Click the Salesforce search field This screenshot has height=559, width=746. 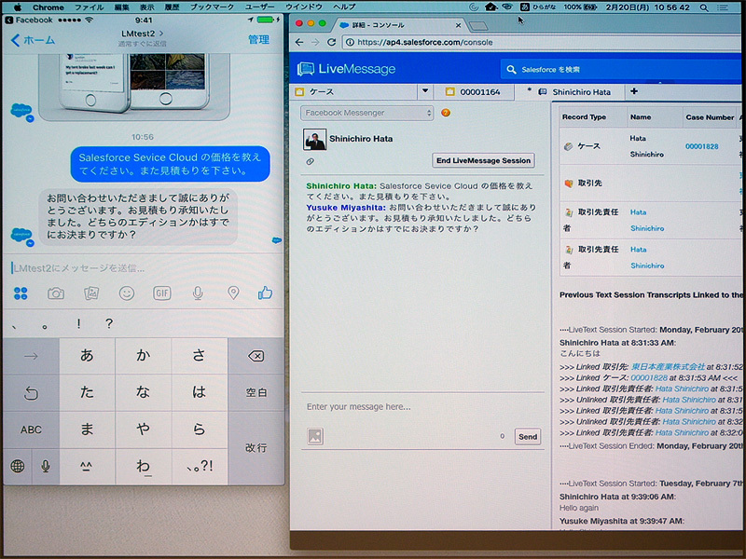click(x=621, y=69)
